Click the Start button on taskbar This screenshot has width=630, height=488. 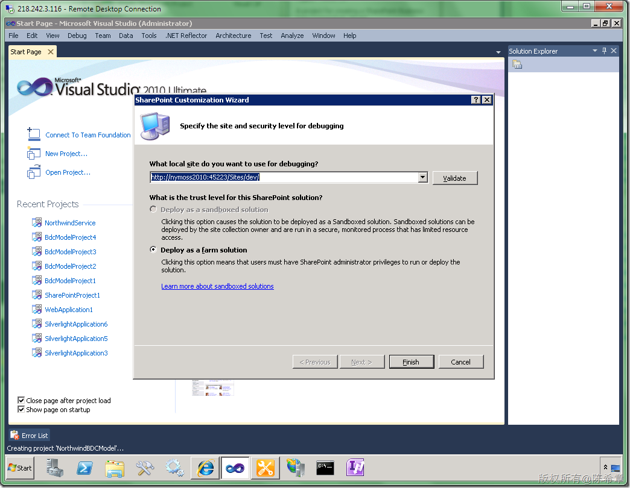[x=20, y=468]
